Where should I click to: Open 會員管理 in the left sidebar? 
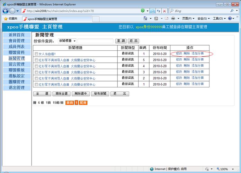17,41
